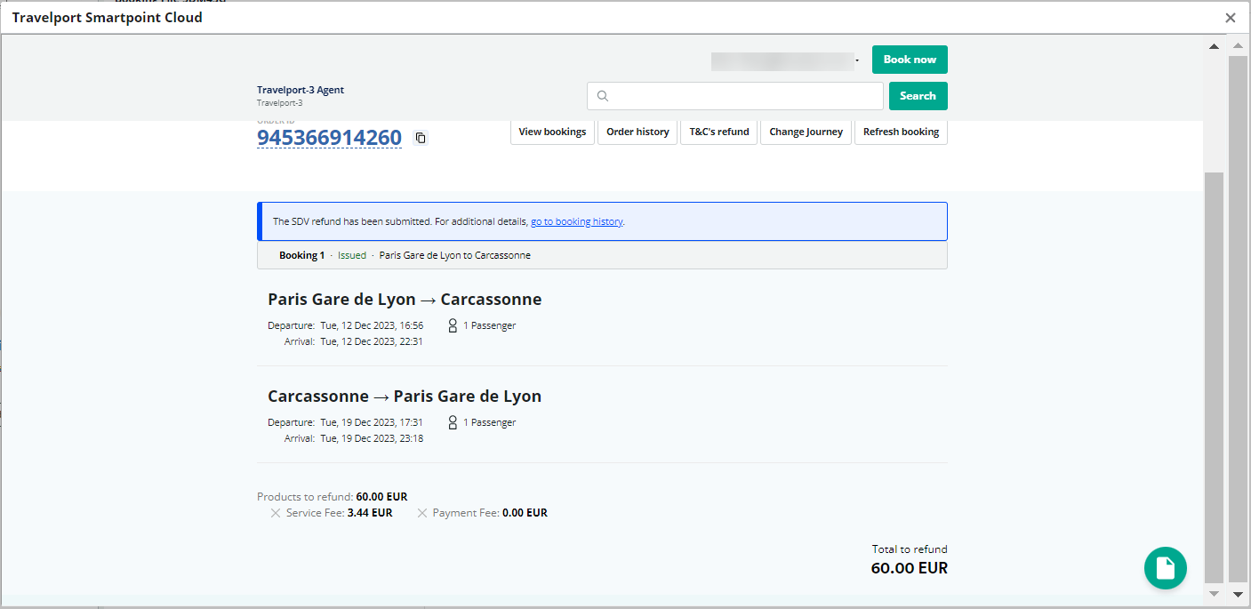1251x609 pixels.
Task: Open Order history
Action: [638, 132]
